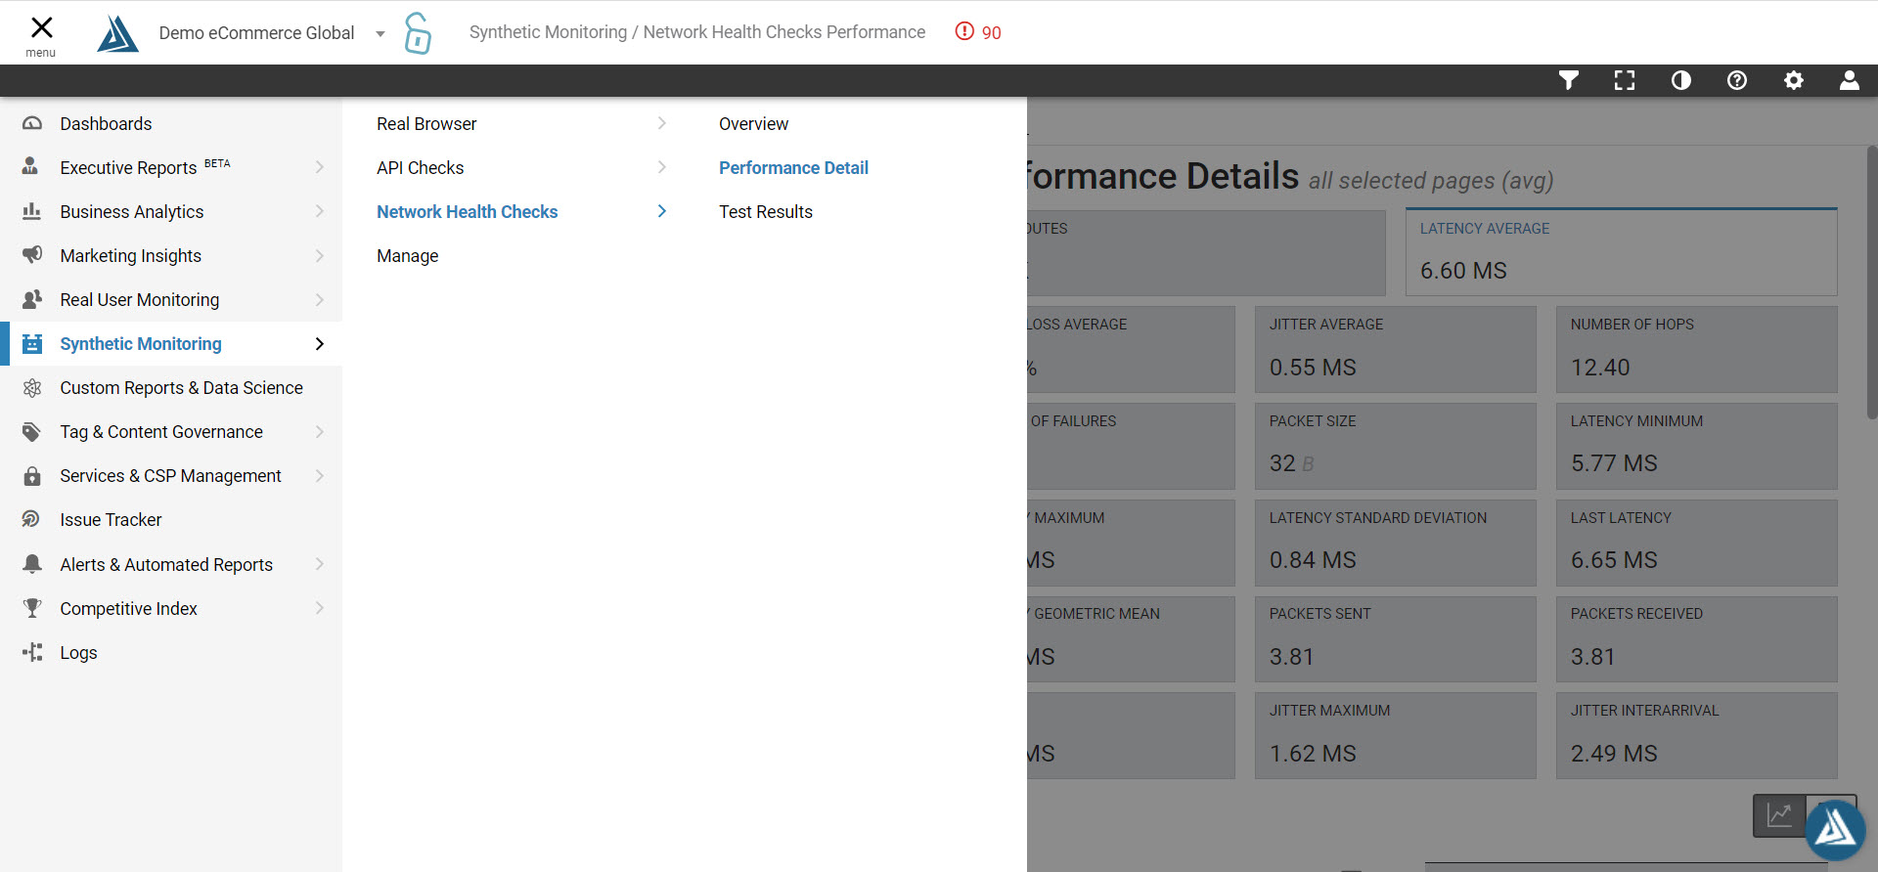
Task: Open the Manage submenu item
Action: (x=408, y=256)
